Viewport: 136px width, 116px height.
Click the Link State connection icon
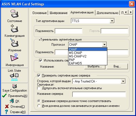click(14, 77)
